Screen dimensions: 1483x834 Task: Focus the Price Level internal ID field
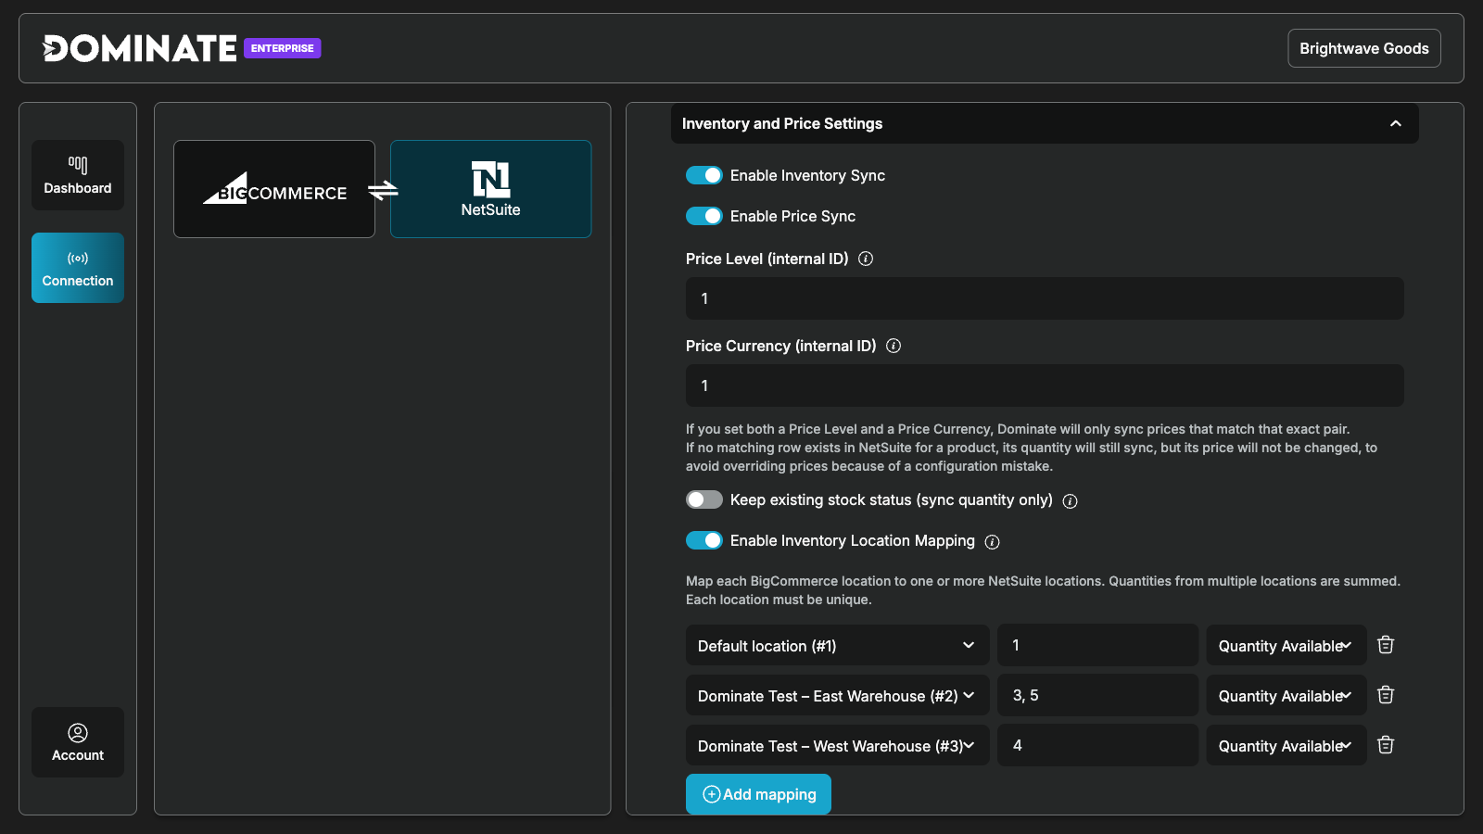1045,298
